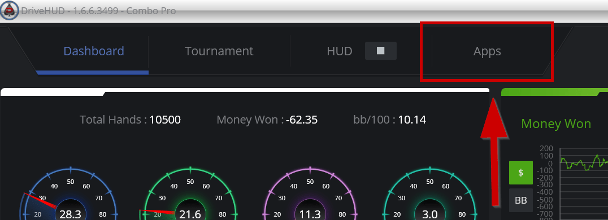Screen dimensions: 608x220
Task: Toggle the HUD stop square button
Action: click(x=381, y=51)
